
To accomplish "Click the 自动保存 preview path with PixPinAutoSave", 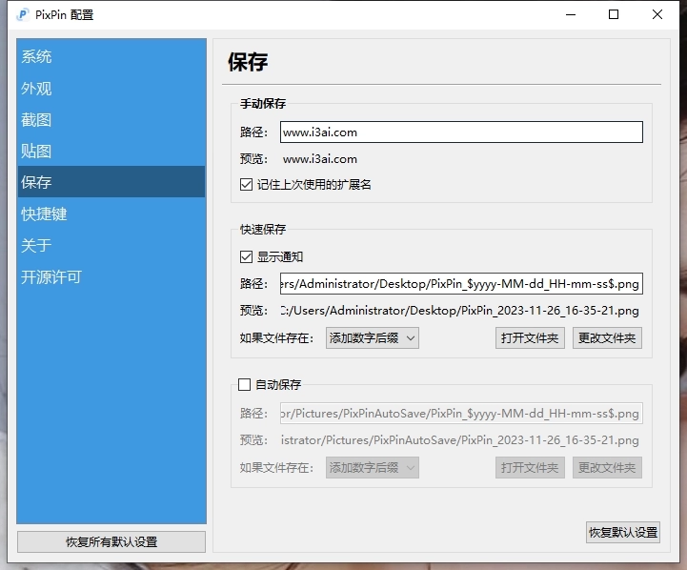I will (460, 440).
